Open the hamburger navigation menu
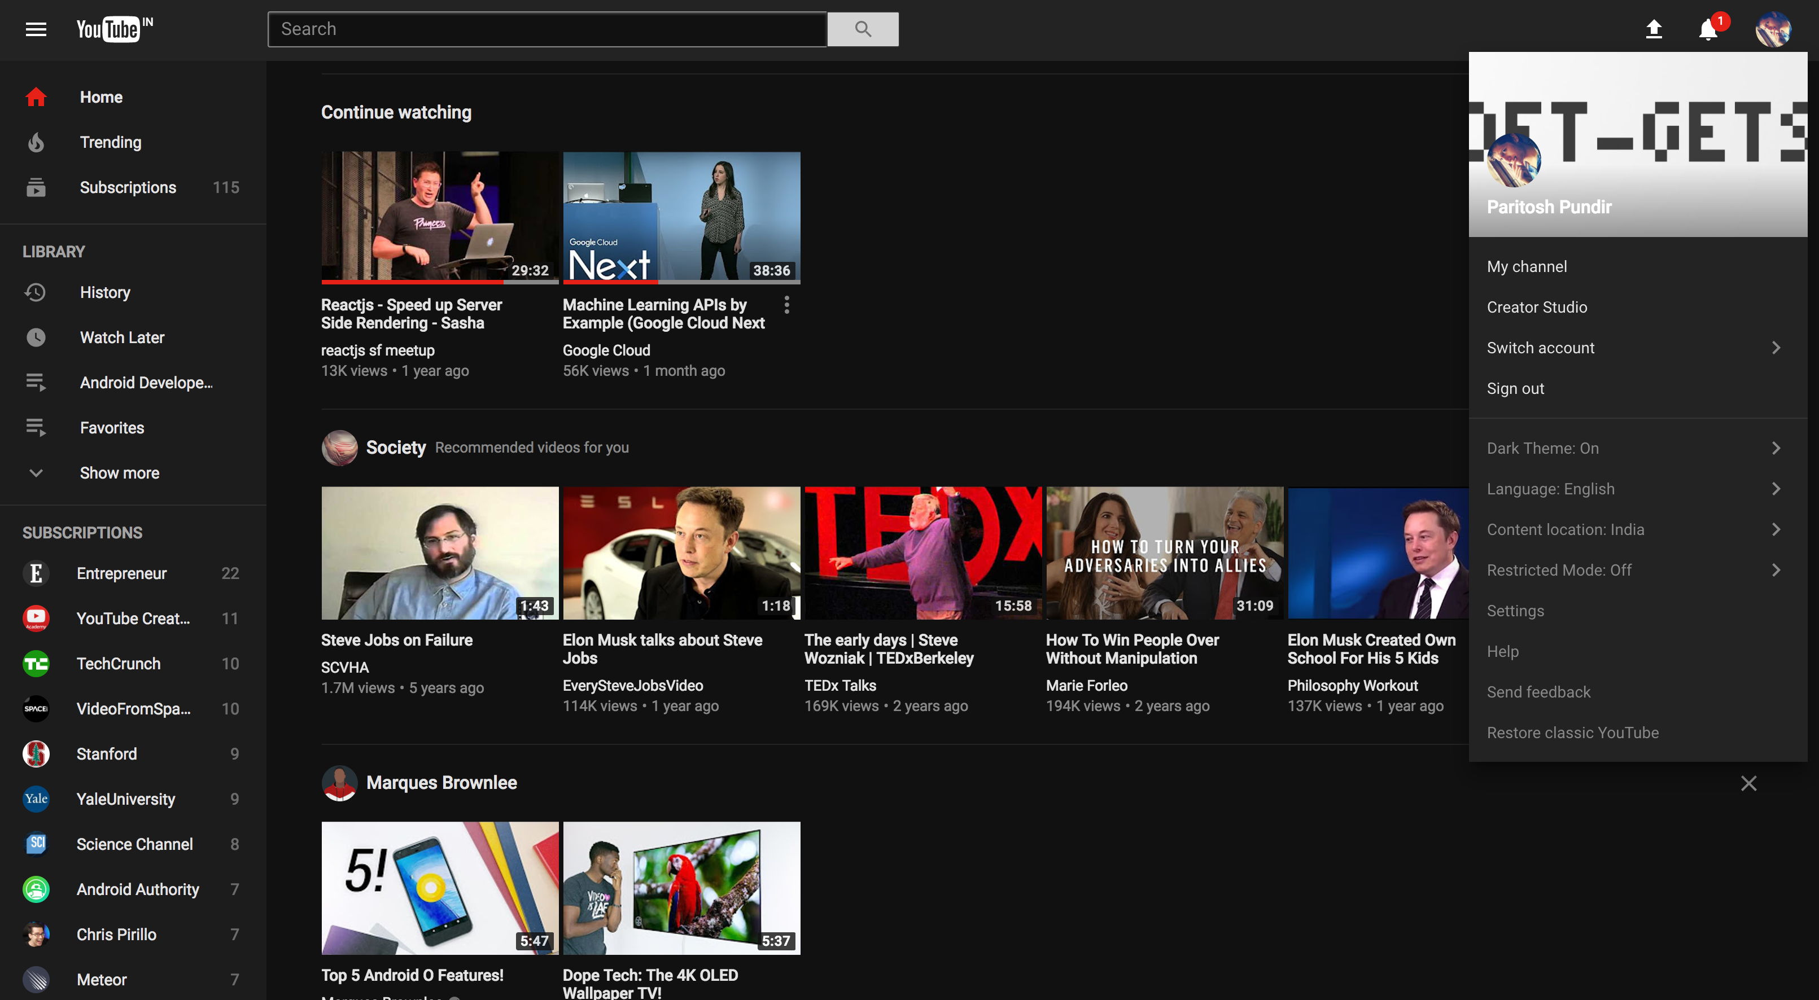 point(36,29)
